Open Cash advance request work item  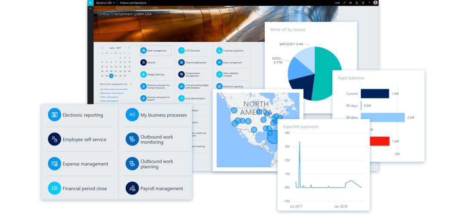point(114,89)
